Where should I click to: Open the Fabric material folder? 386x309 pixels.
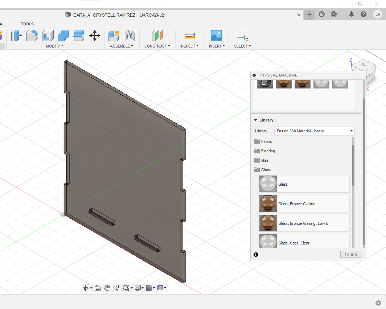(x=266, y=141)
